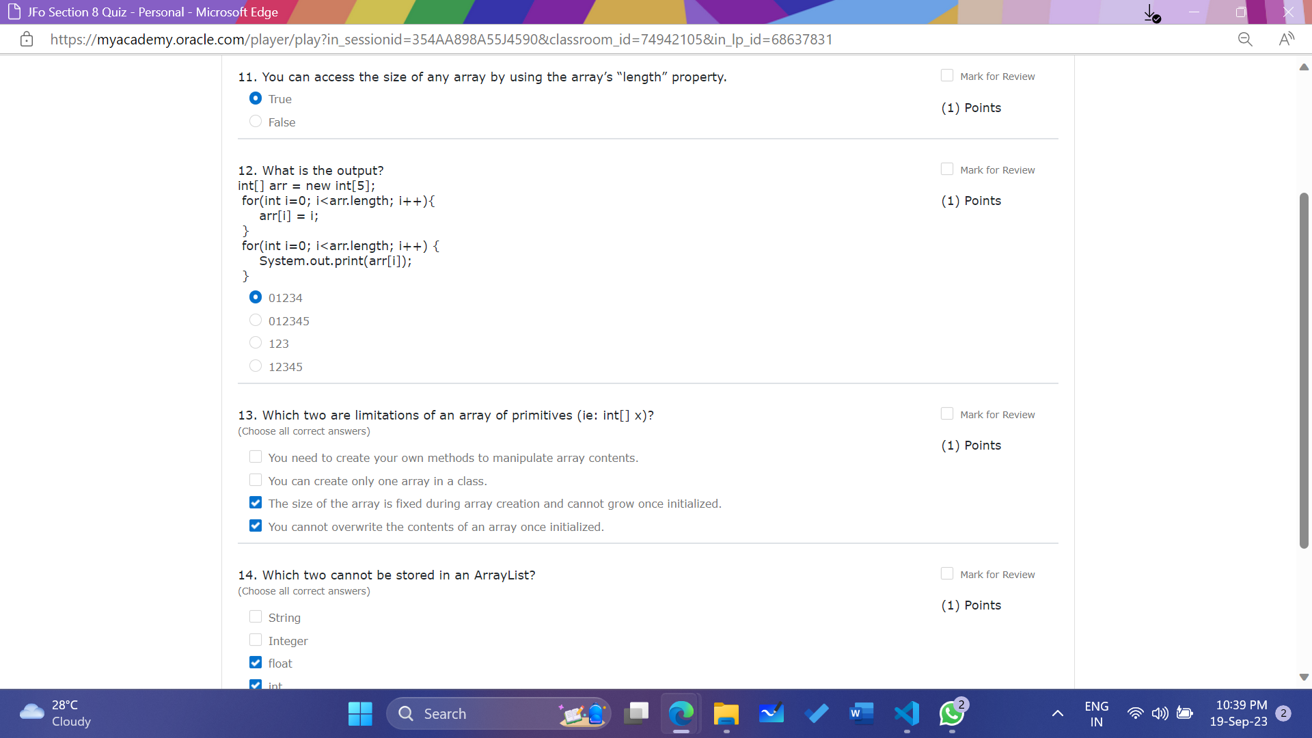Image resolution: width=1312 pixels, height=738 pixels.
Task: Check the String option in question 14
Action: click(256, 617)
